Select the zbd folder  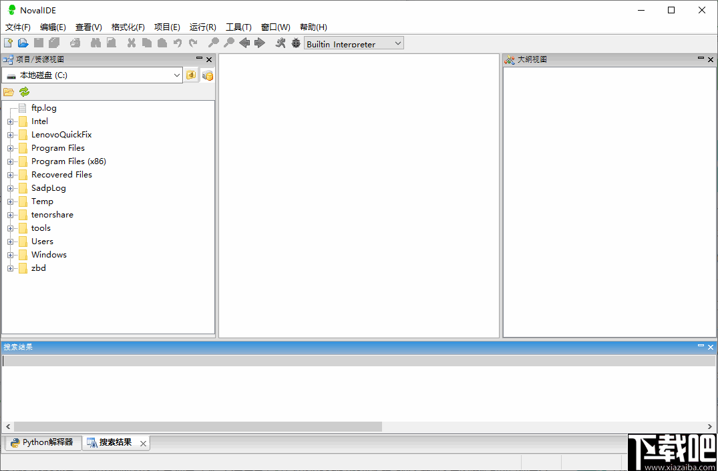pos(39,268)
